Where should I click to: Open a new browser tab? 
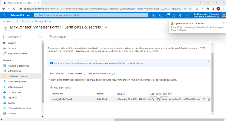point(45,3)
